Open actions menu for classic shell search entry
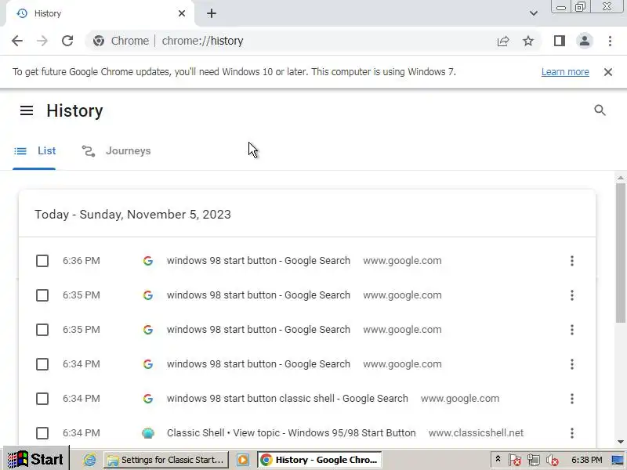The height and width of the screenshot is (470, 627). [572, 399]
